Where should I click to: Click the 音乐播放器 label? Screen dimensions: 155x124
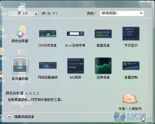(20, 79)
